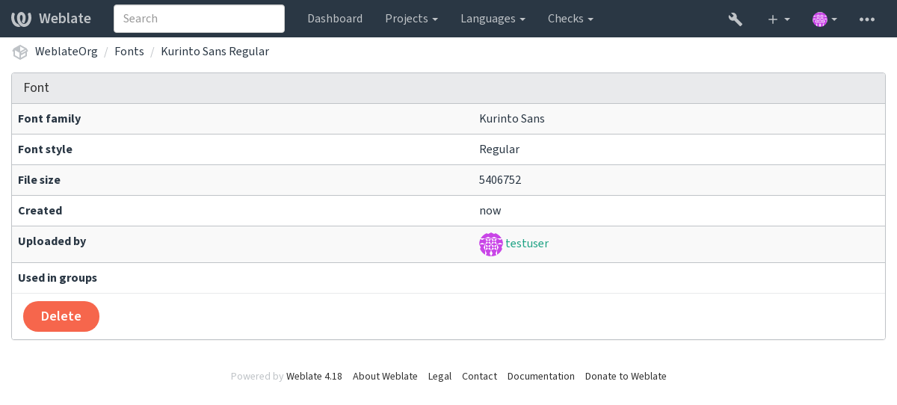Open Documentation footer link

point(541,377)
